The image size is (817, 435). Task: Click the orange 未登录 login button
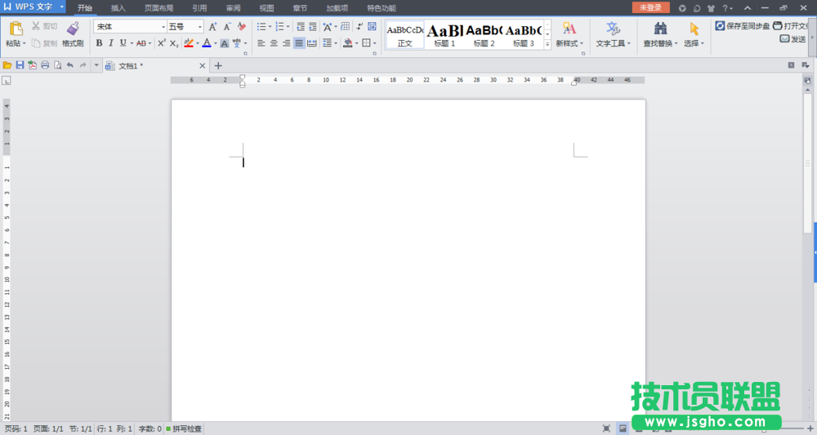[x=650, y=7]
